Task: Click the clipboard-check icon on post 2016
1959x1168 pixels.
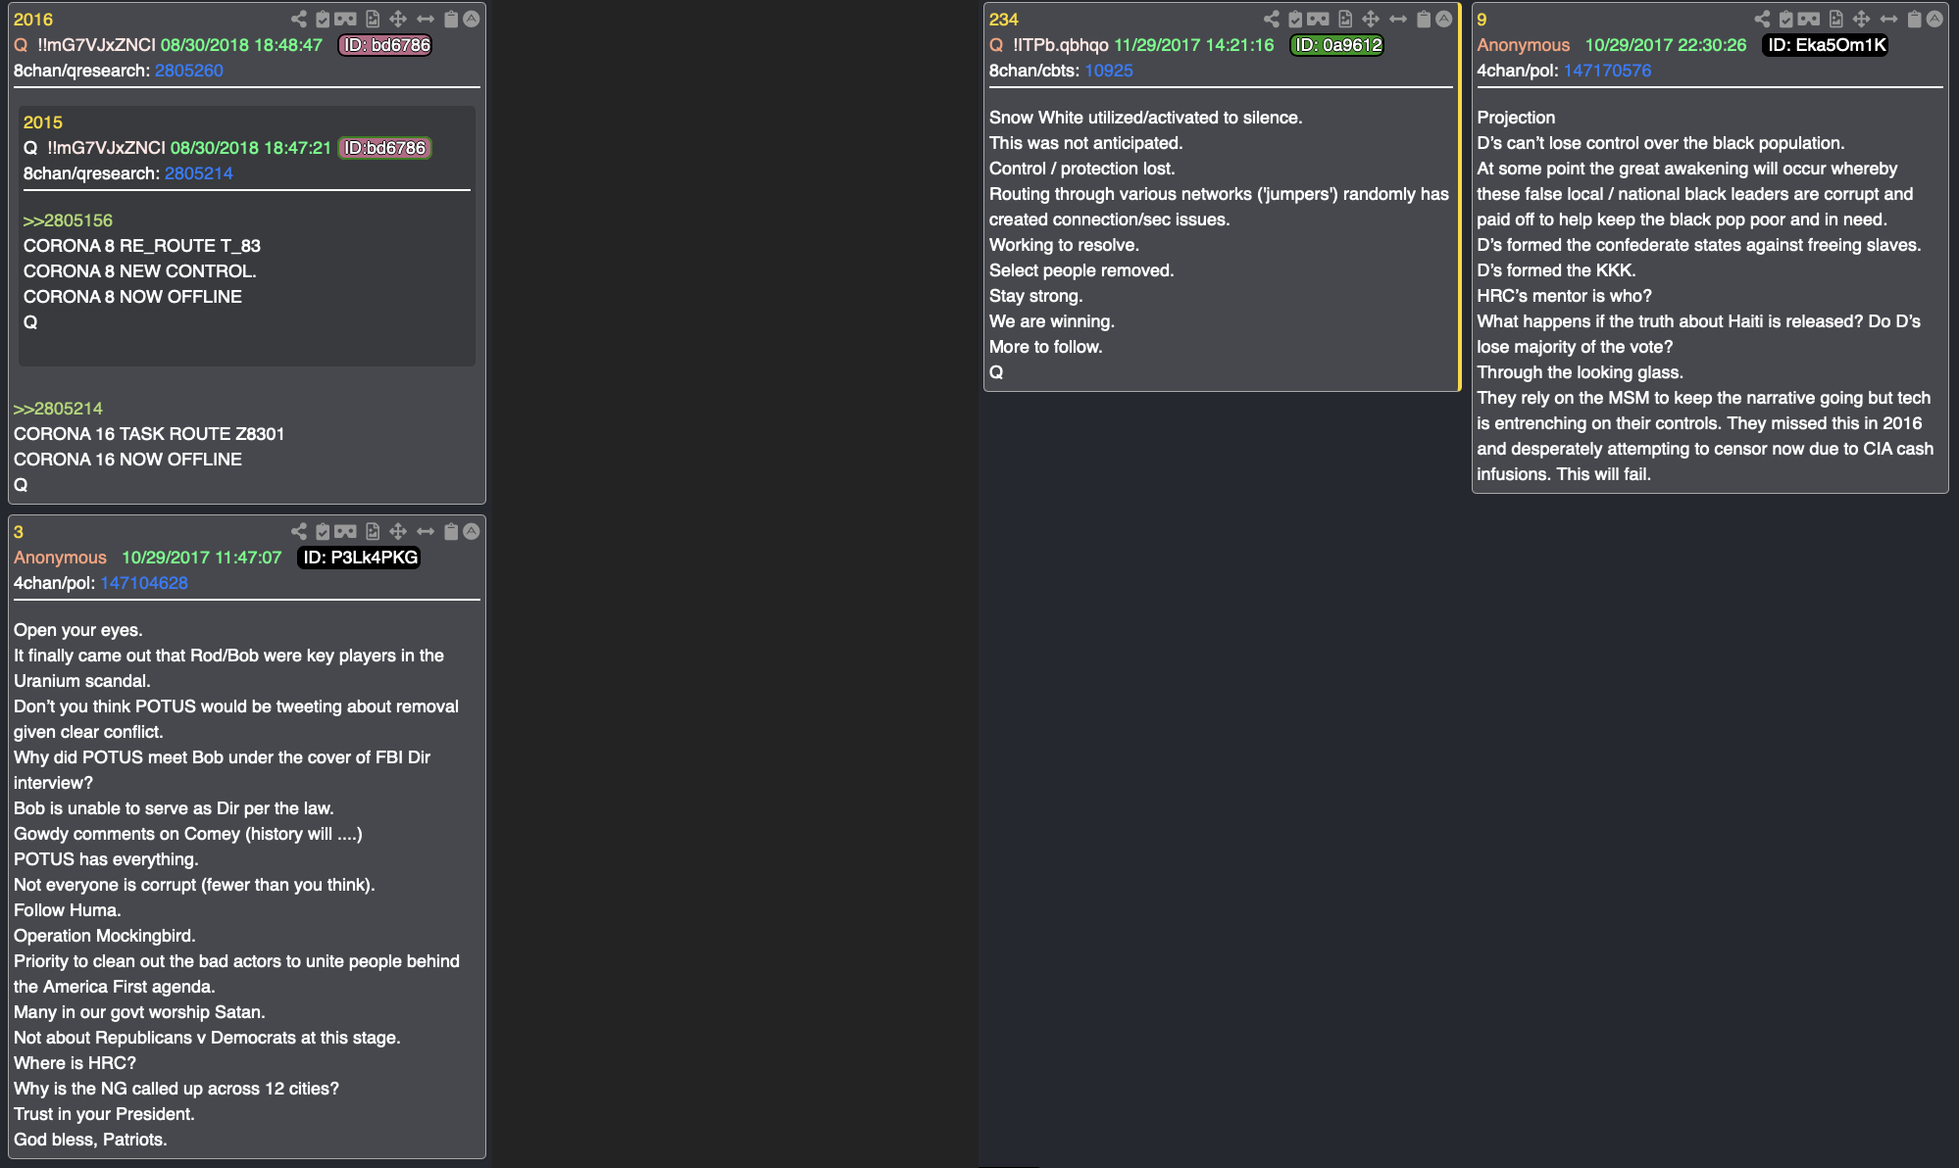Action: pyautogui.click(x=323, y=19)
